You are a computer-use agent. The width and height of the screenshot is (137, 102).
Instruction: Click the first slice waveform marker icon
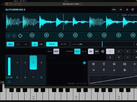pyautogui.click(x=32, y=35)
